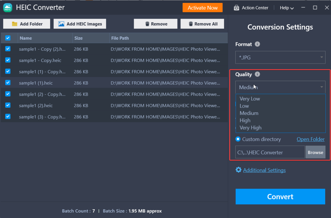Click the gear icon beside Additional Settings

238,170
